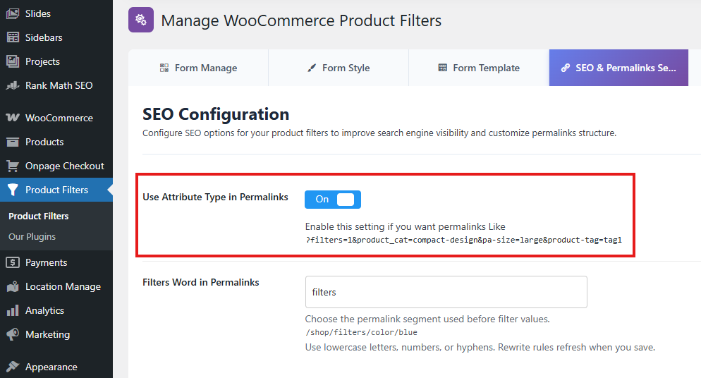Open the Our Plugins submenu link

pyautogui.click(x=32, y=237)
